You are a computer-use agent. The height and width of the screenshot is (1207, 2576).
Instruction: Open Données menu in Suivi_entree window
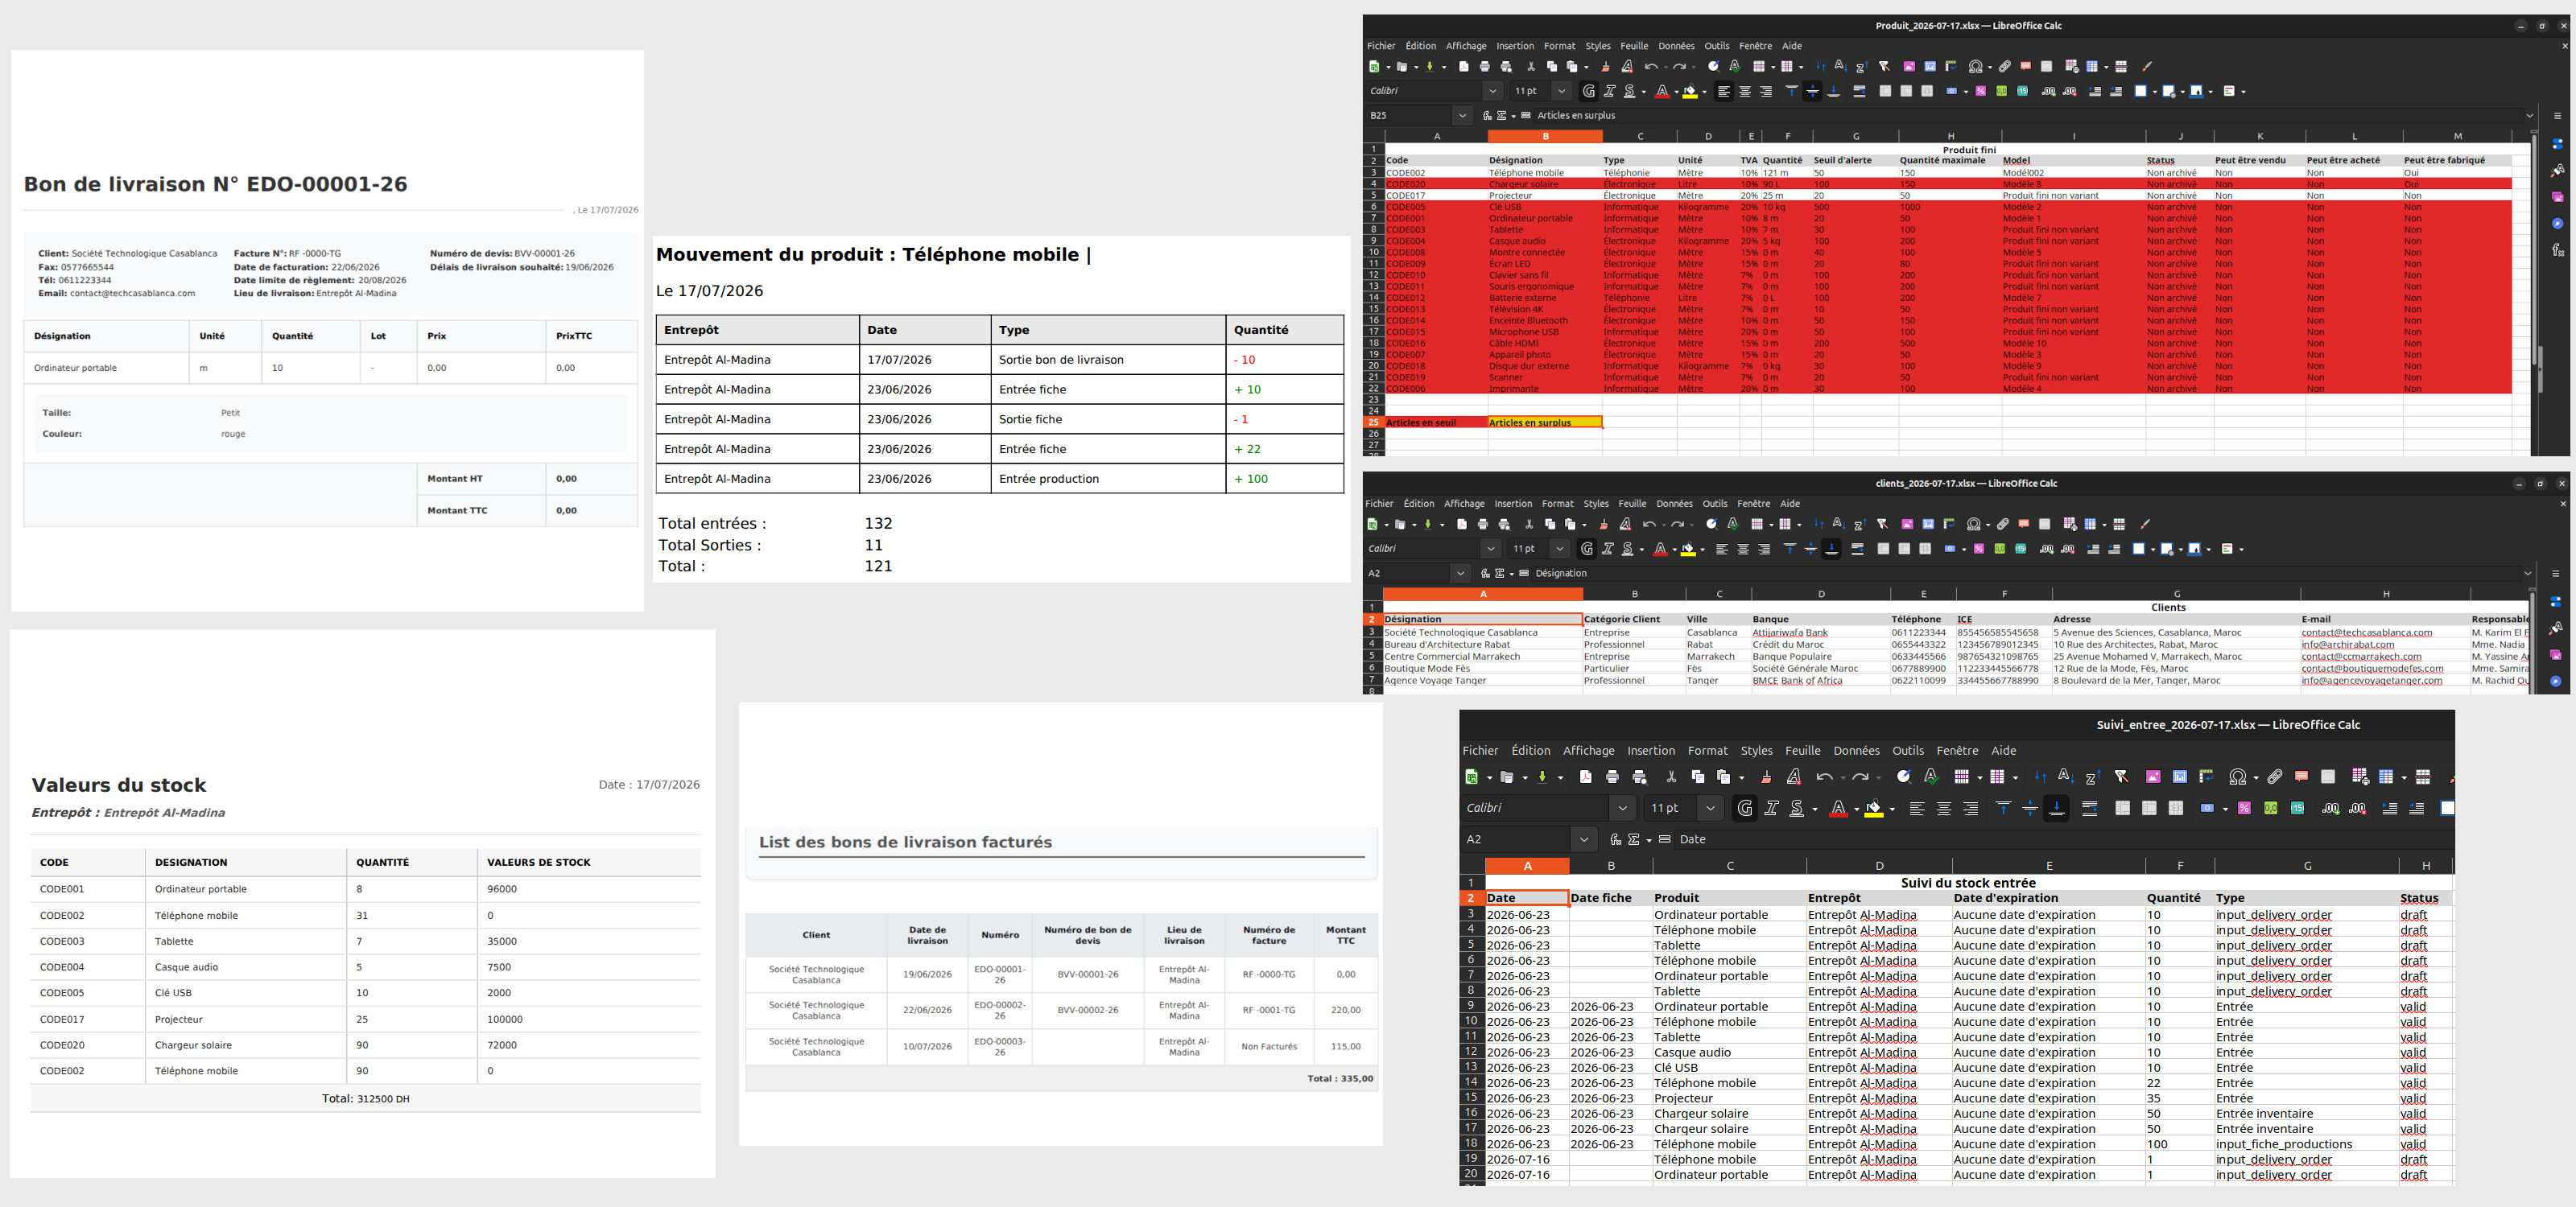coord(1856,751)
